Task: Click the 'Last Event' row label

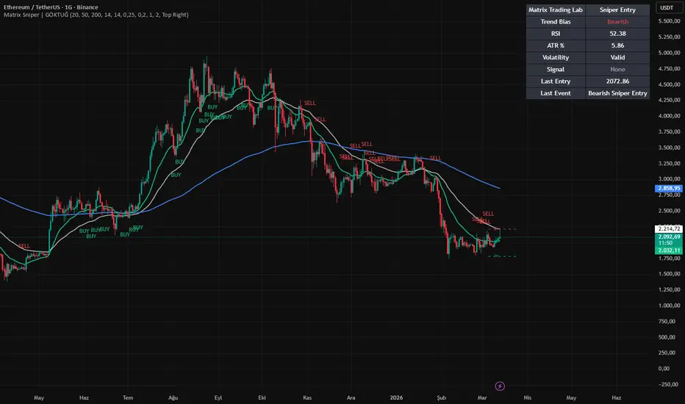Action: [x=556, y=93]
